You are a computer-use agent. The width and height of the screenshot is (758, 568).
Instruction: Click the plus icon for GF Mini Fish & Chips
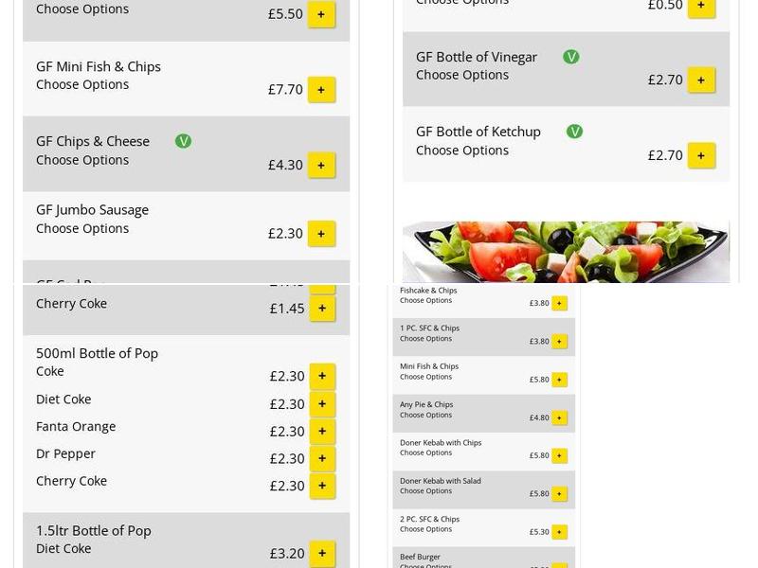coord(321,90)
